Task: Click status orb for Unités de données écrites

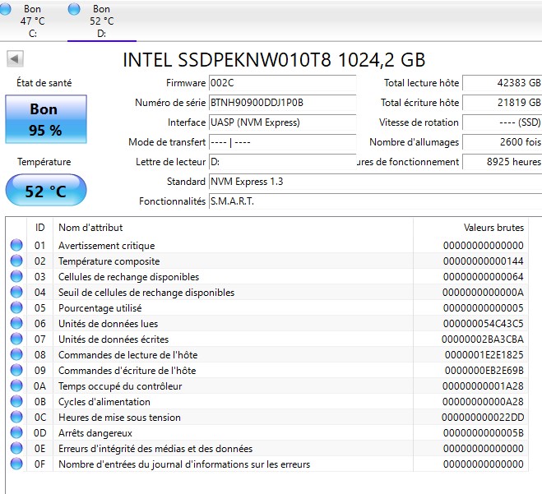Action: (16, 339)
